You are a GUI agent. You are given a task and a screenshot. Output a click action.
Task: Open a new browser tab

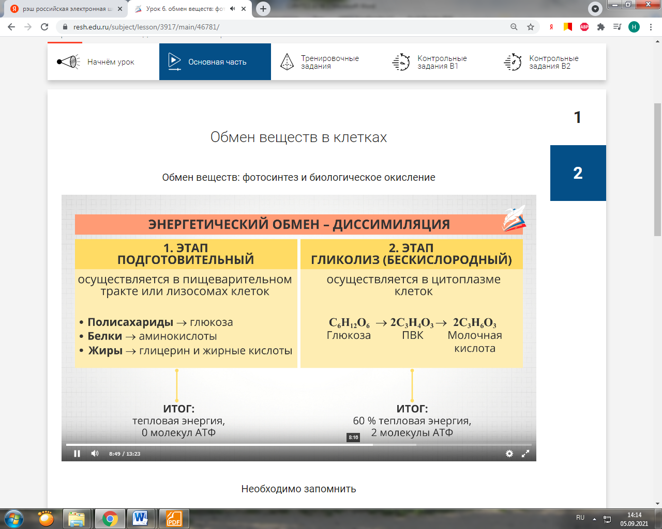pos(263,9)
